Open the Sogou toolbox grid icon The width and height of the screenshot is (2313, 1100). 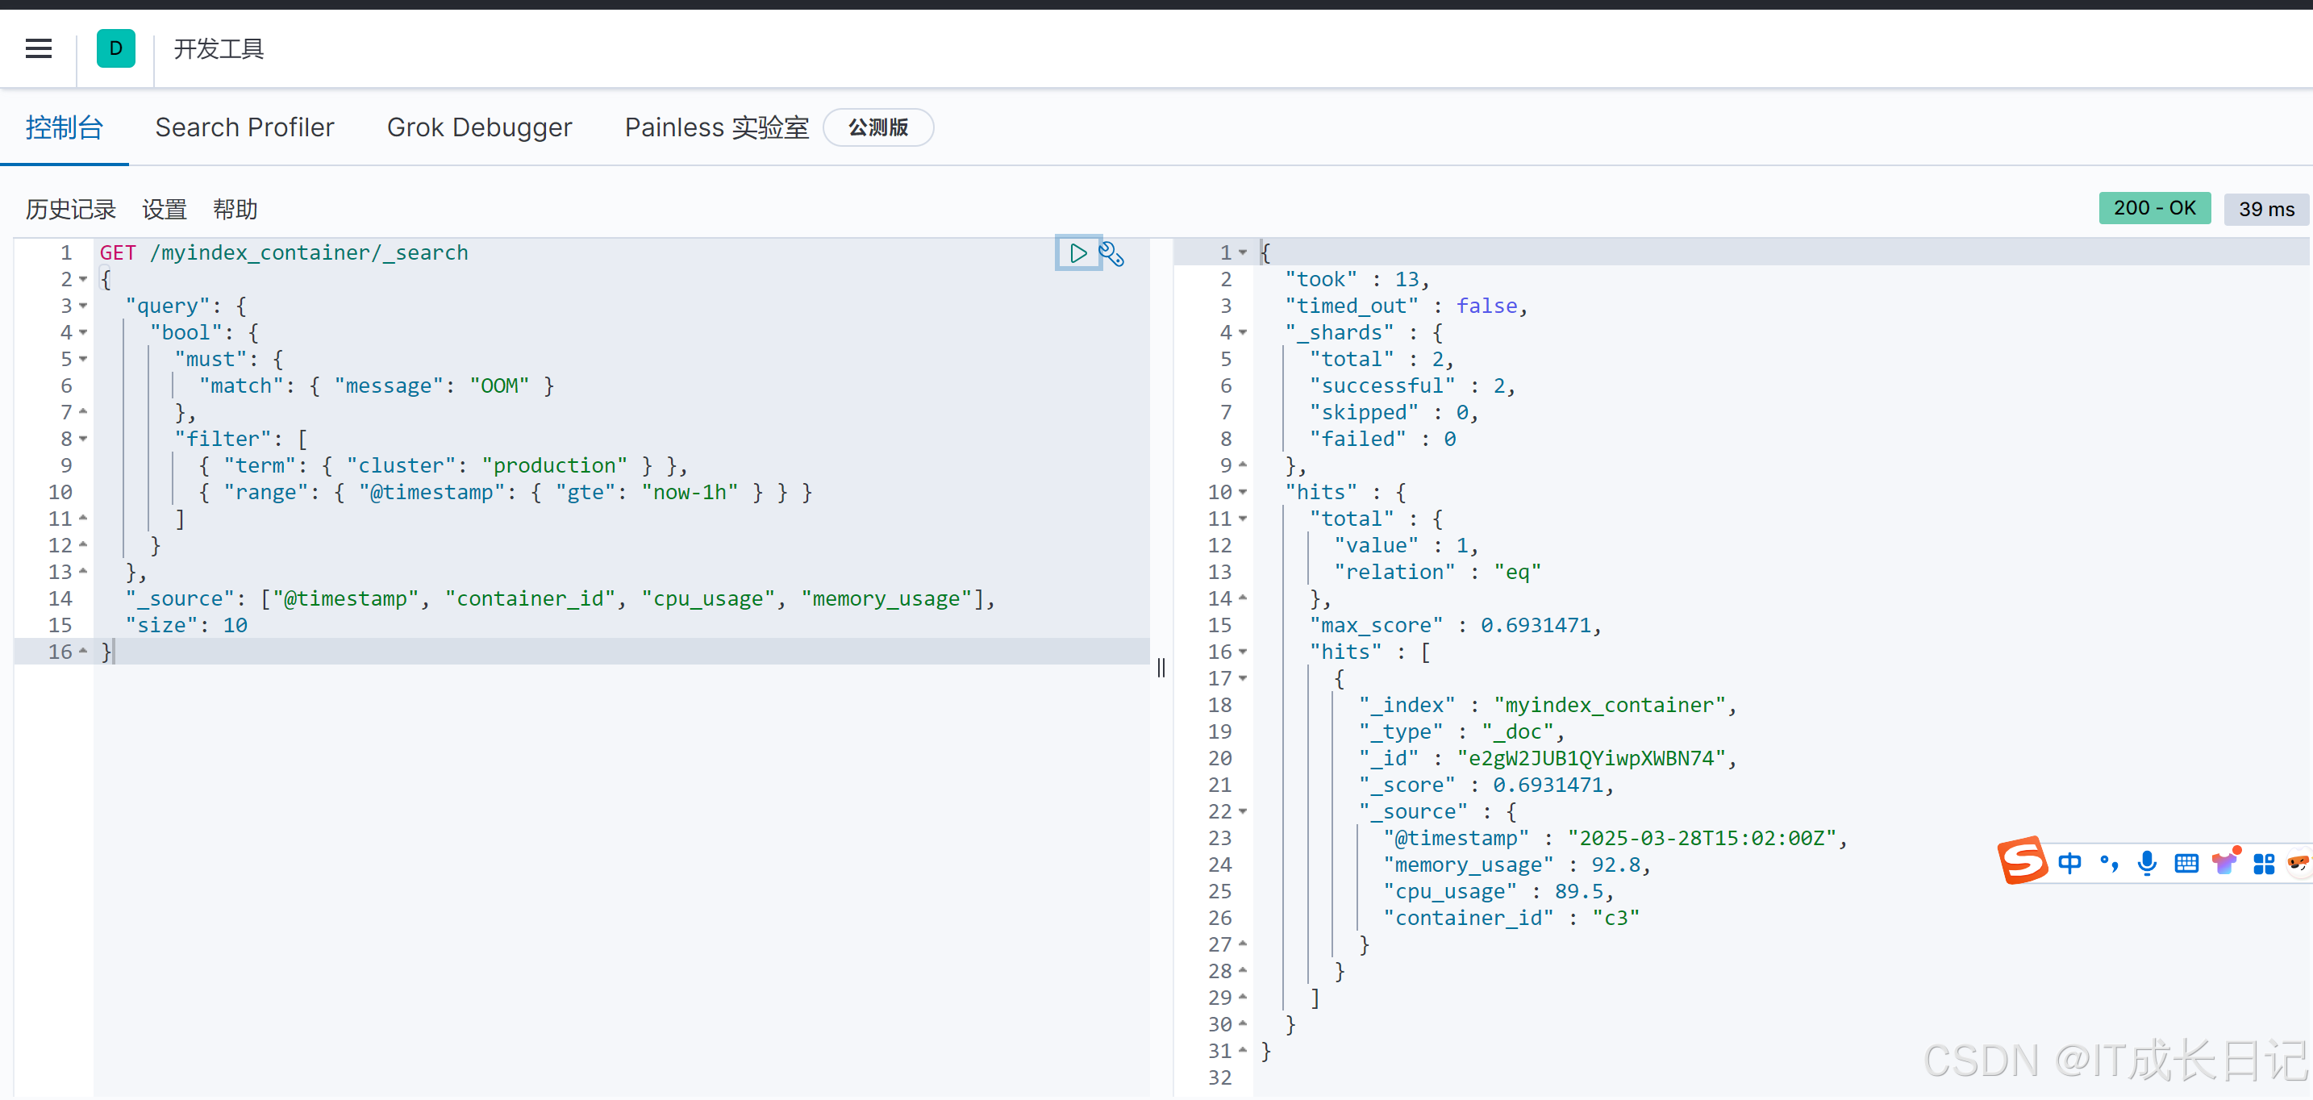tap(2264, 863)
